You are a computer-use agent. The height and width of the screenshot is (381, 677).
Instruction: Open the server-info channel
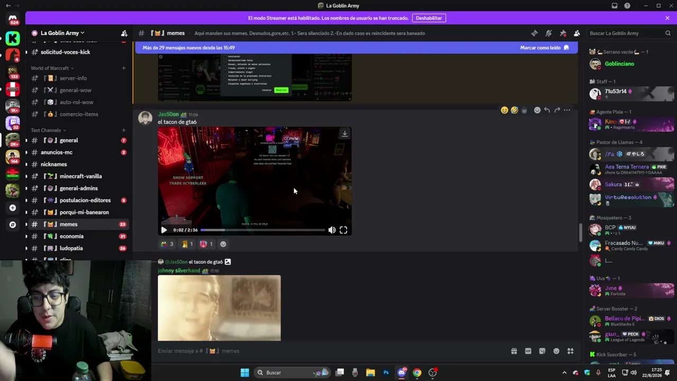[78, 78]
